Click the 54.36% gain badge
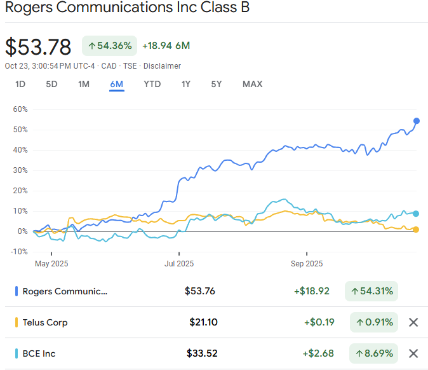 tap(109, 46)
